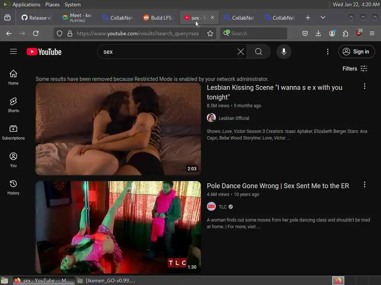This screenshot has width=381, height=285.
Task: Open the YouTube guide hamburger menu
Action: click(13, 52)
